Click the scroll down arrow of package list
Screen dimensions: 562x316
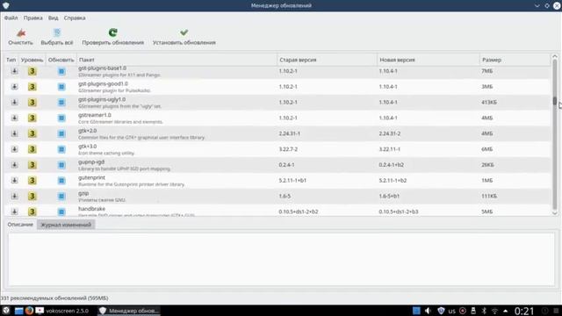tap(554, 212)
